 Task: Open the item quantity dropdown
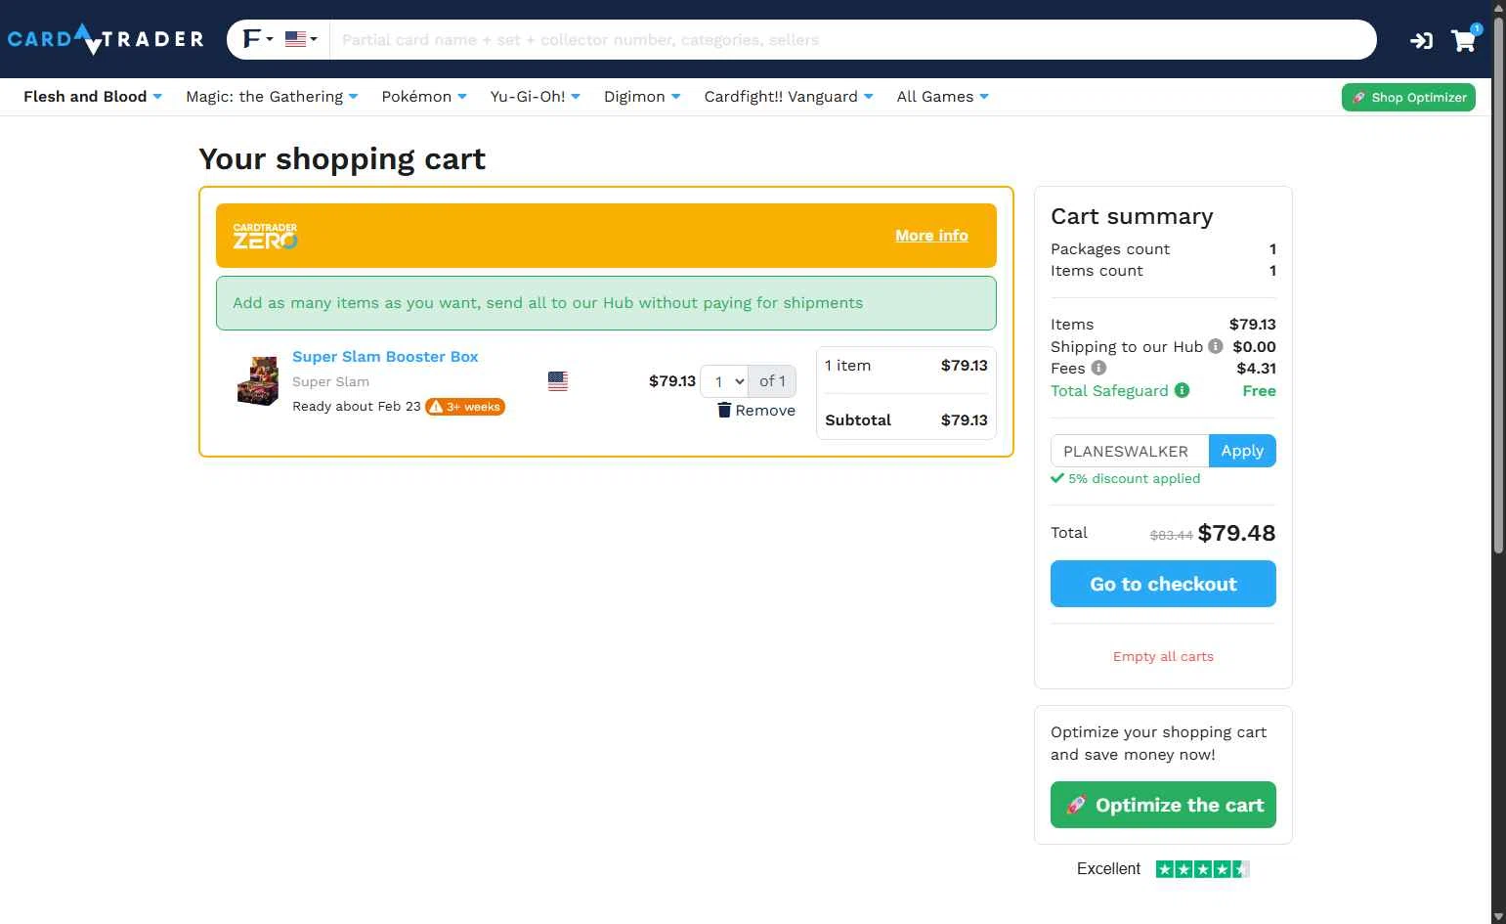click(x=724, y=381)
